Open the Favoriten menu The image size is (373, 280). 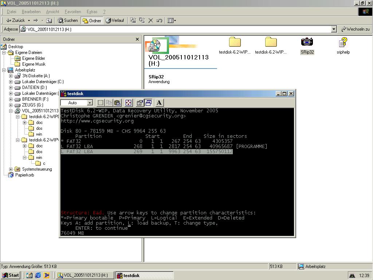tap(73, 12)
